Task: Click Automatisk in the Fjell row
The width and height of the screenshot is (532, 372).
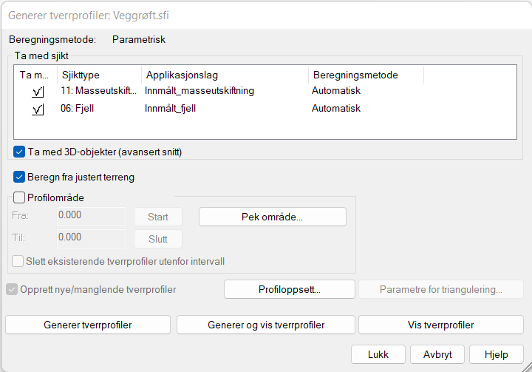Action: (x=336, y=109)
